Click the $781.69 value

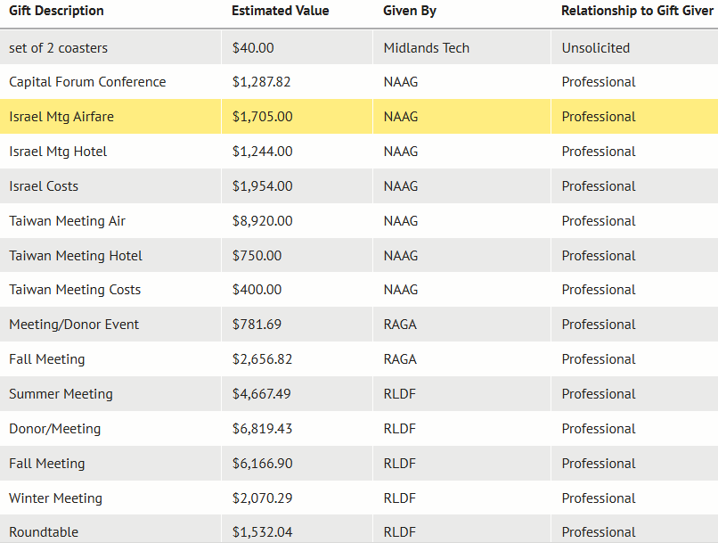click(257, 325)
